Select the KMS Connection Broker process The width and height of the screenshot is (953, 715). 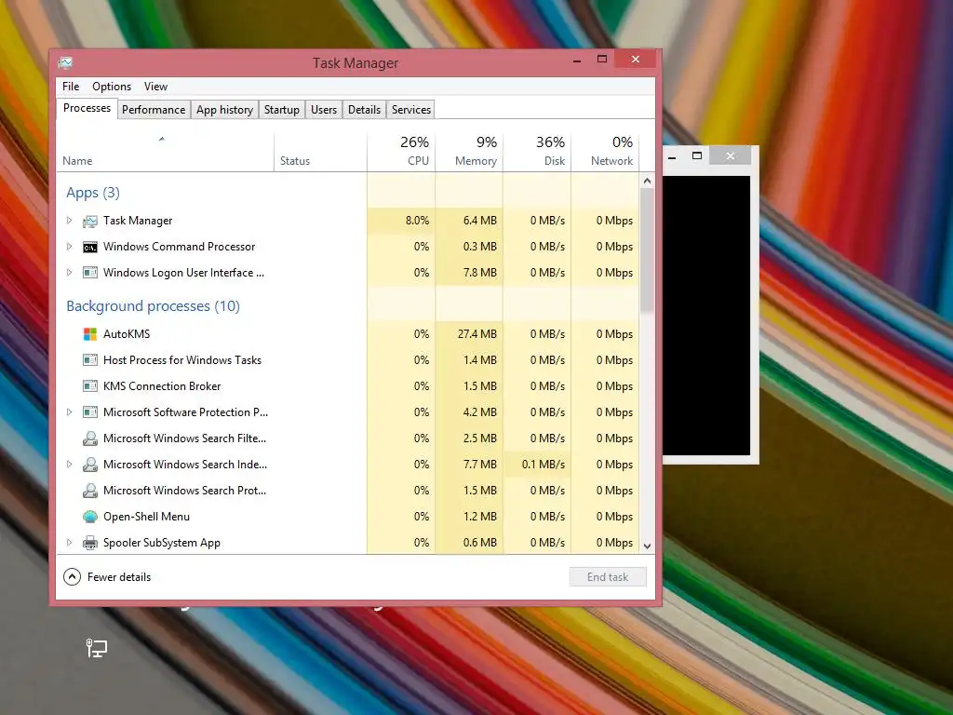(x=162, y=386)
